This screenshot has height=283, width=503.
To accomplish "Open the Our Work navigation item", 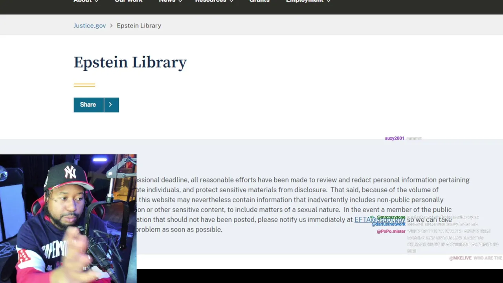I will [x=129, y=1].
